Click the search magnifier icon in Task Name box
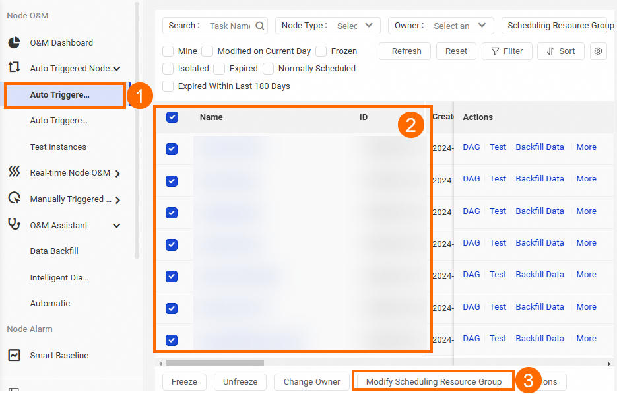Viewport: 617px width, 394px height. pyautogui.click(x=260, y=26)
